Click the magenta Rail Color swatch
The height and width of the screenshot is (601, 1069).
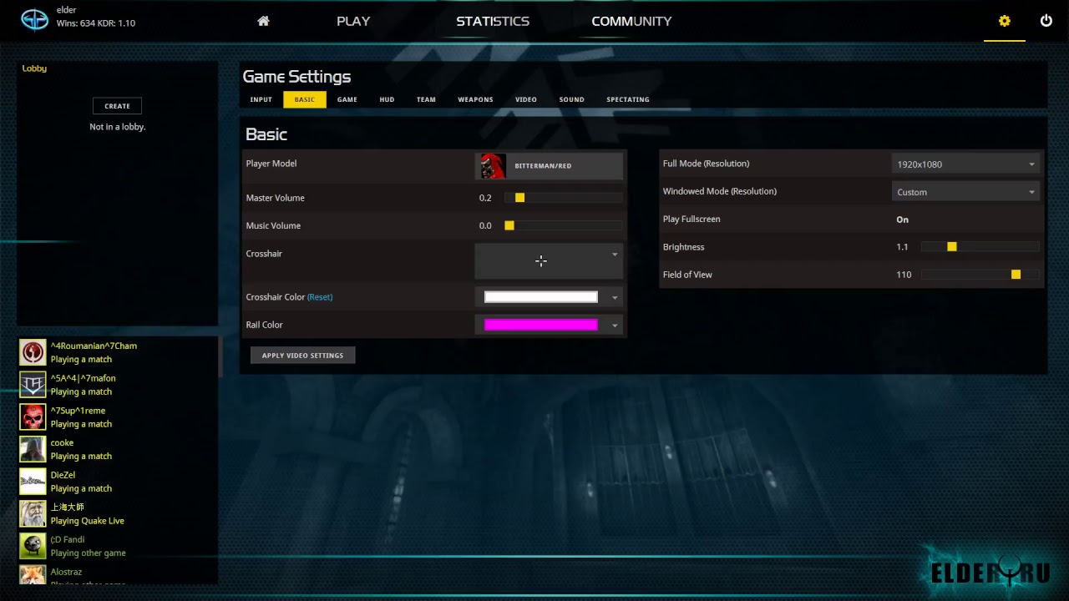click(x=541, y=325)
